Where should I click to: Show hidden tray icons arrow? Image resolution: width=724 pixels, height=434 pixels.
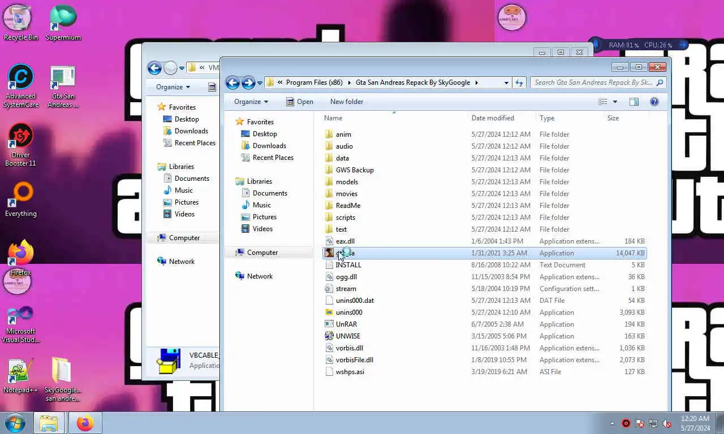(x=612, y=423)
